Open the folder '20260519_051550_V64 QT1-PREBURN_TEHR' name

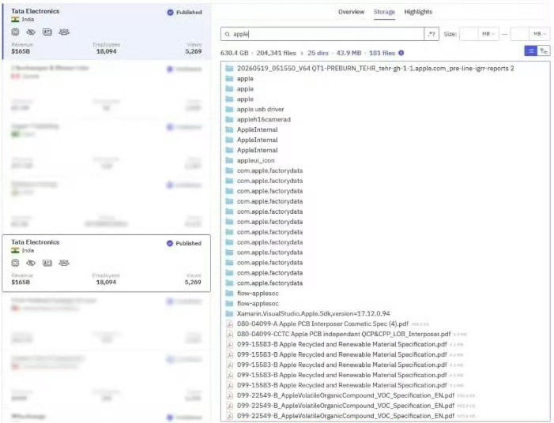point(375,69)
